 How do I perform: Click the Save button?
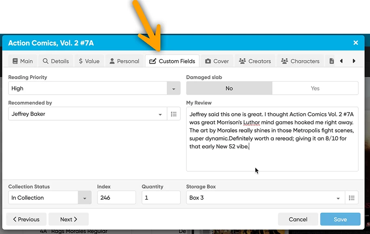click(340, 219)
